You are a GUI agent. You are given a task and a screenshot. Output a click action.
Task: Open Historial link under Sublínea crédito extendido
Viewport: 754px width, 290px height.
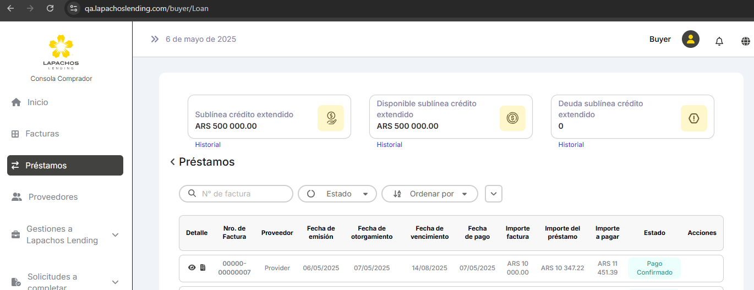point(207,145)
